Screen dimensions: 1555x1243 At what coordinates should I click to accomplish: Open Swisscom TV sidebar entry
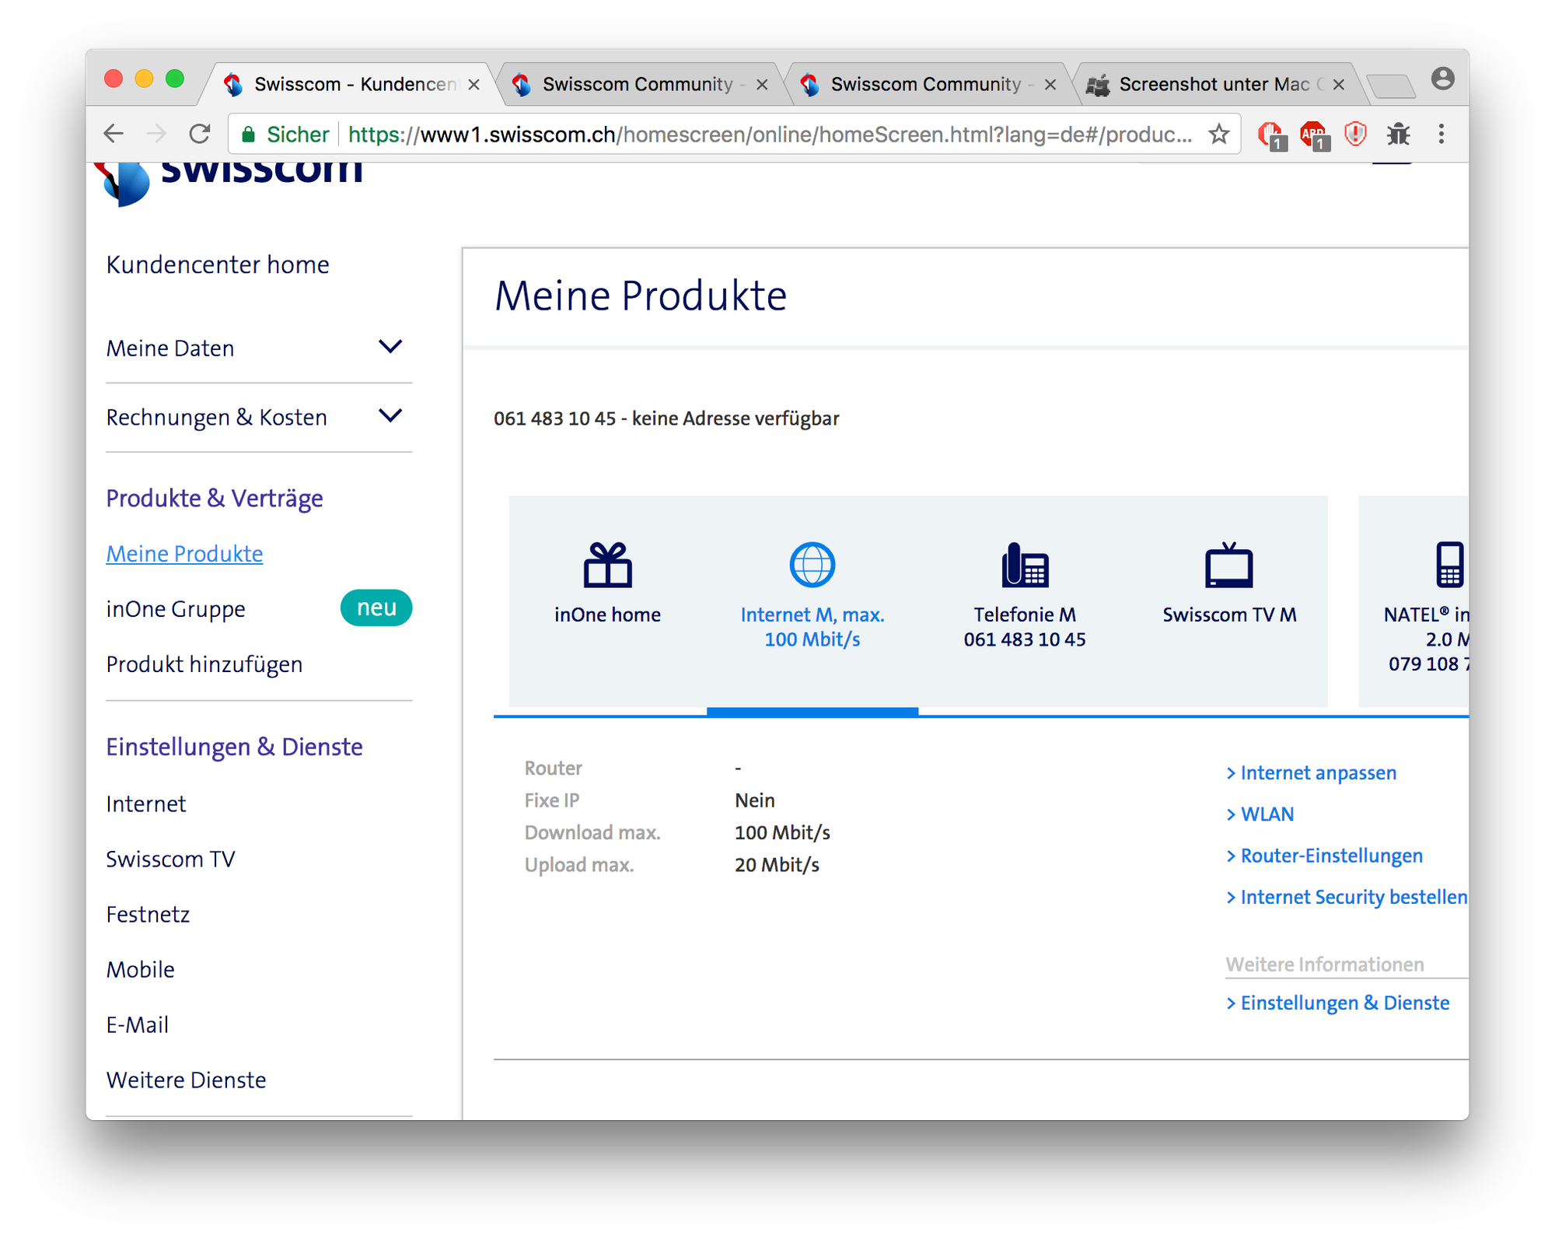(170, 859)
